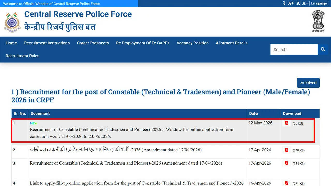The width and height of the screenshot is (331, 186).
Task: Select Re-Employment Of Ex CAPFs
Action: coord(143,43)
